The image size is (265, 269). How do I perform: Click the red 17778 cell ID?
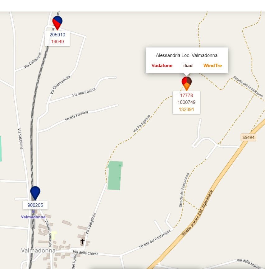186,95
